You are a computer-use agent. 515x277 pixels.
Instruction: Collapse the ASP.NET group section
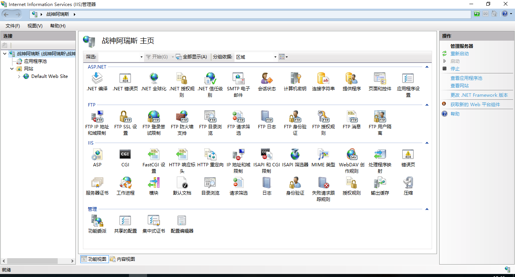click(x=427, y=67)
